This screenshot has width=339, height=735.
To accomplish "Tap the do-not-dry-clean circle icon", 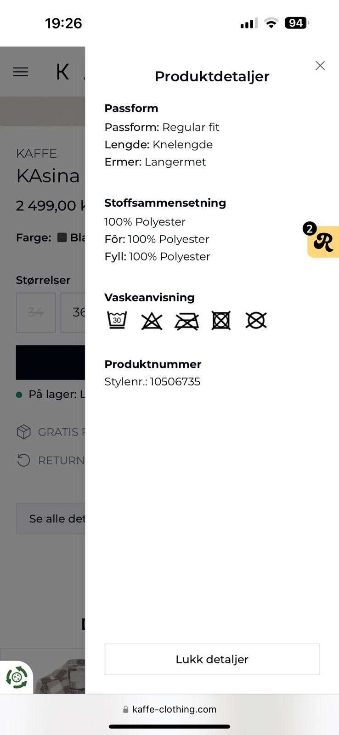I will pyautogui.click(x=256, y=321).
